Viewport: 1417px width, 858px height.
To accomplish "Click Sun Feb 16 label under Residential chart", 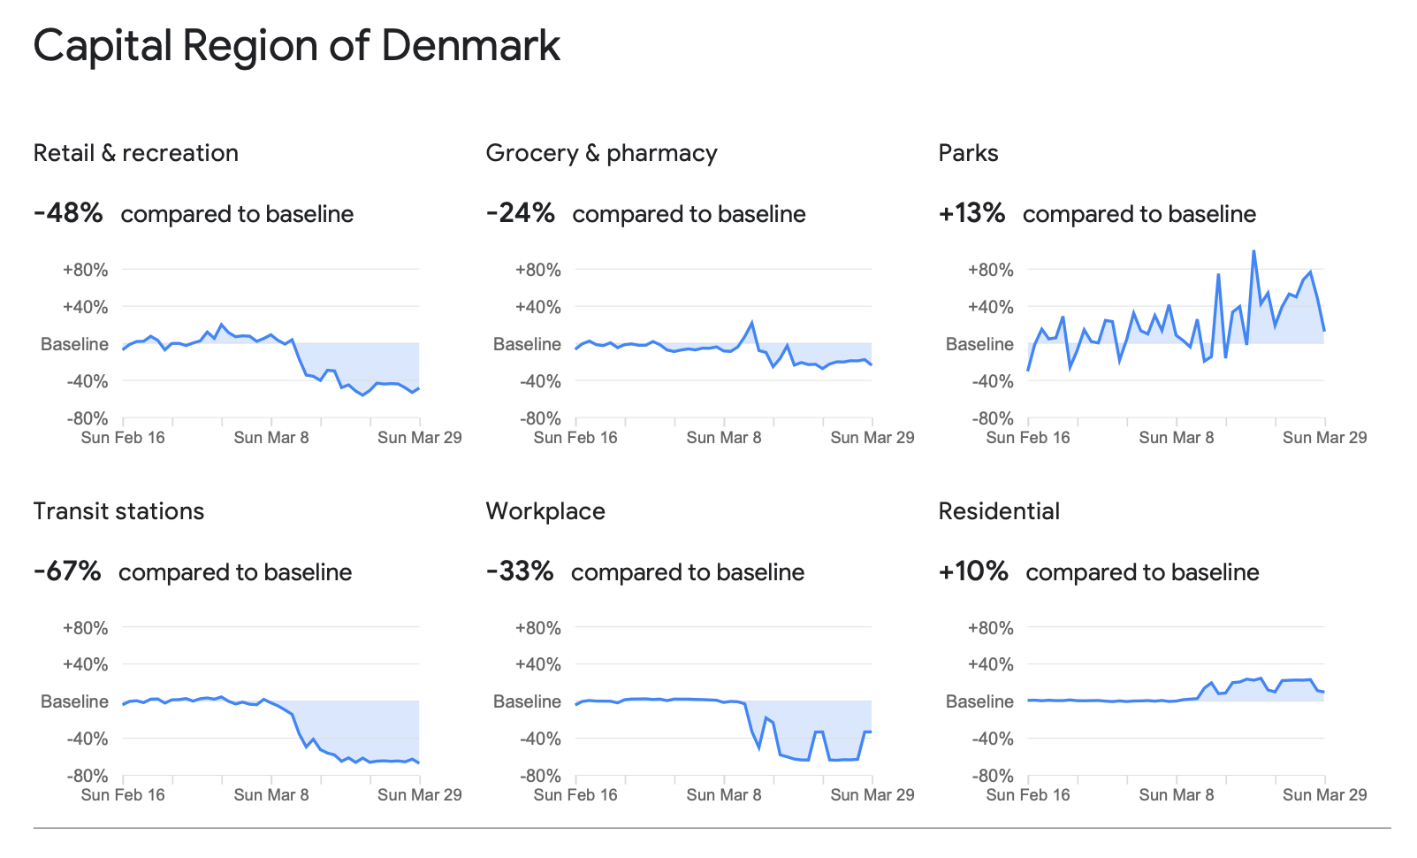I will [1028, 795].
